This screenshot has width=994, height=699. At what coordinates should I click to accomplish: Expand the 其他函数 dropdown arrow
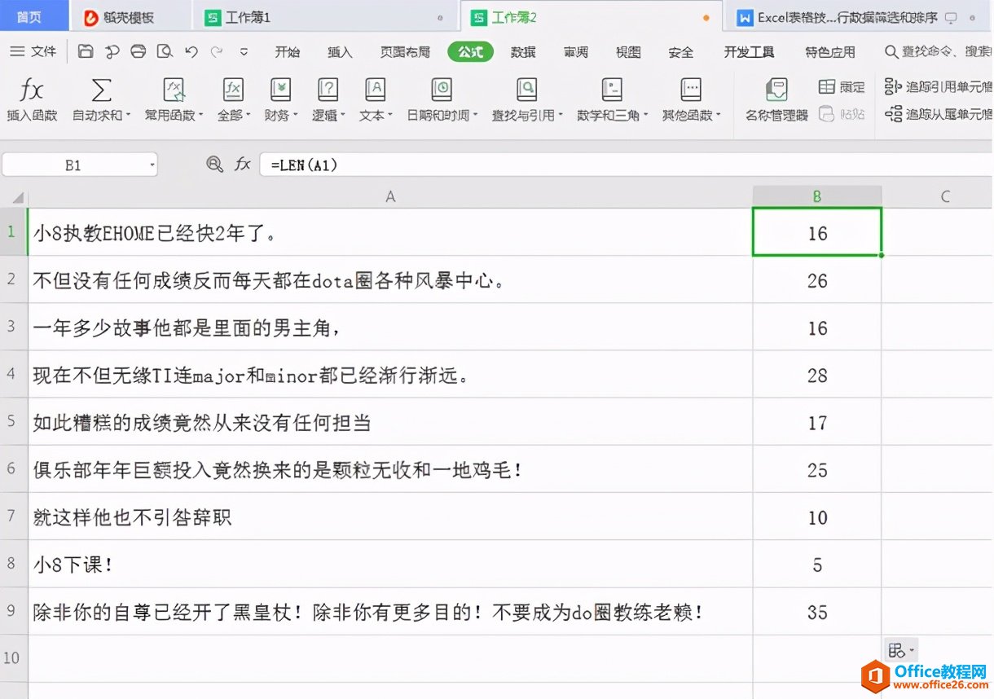(718, 116)
